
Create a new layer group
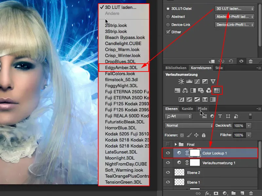pyautogui.click(x=234, y=193)
